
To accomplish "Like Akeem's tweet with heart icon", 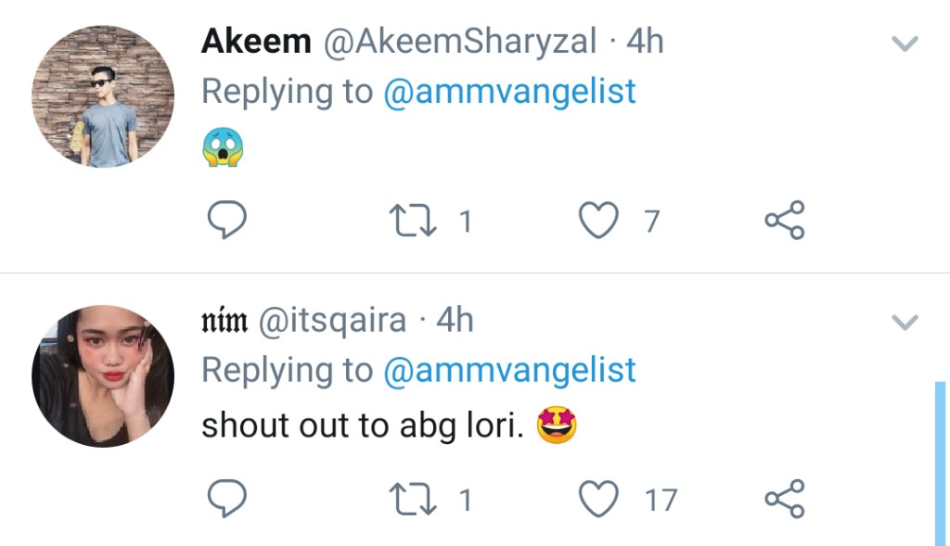I will (x=598, y=221).
